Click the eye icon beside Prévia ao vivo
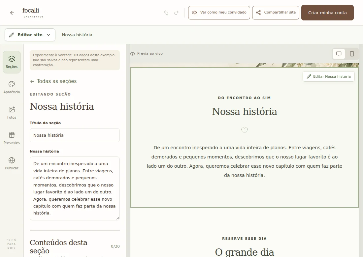Image resolution: width=363 pixels, height=257 pixels. click(x=132, y=54)
